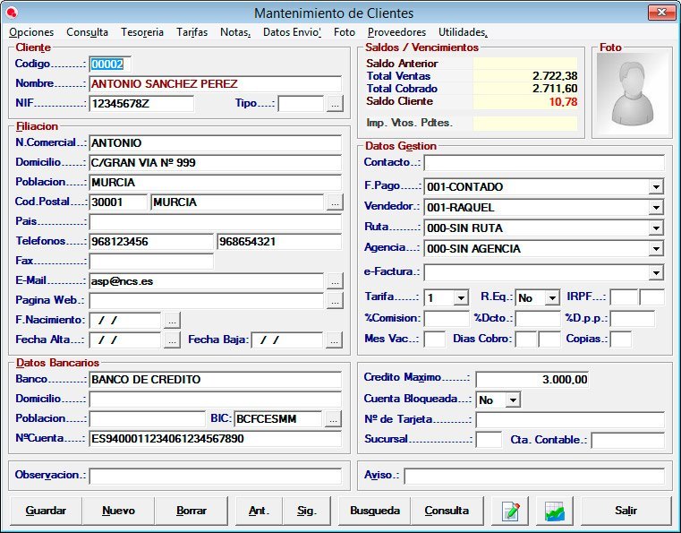Click browse button next to Tipo field
681x533 pixels.
point(334,104)
